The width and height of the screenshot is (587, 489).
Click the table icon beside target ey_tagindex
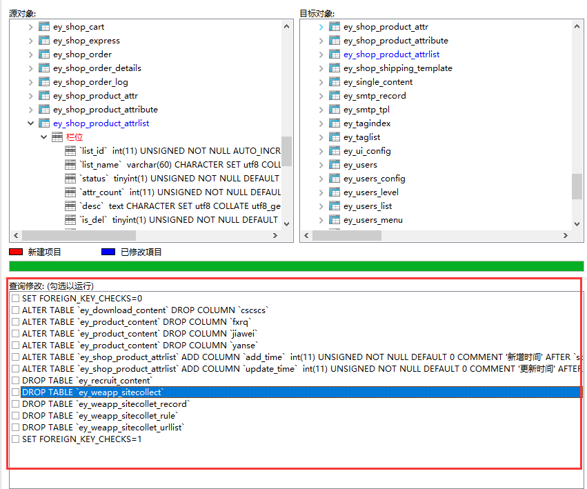(335, 123)
